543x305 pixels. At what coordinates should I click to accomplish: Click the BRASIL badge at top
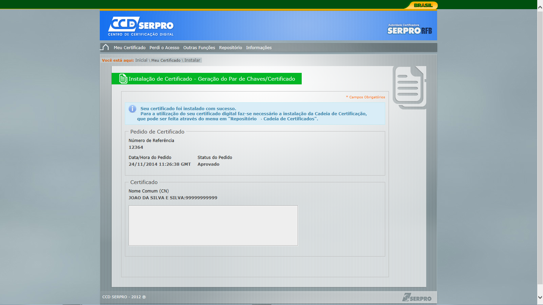click(x=423, y=5)
